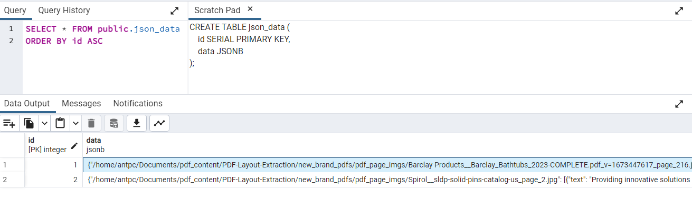Switch to the Query History tab
Image resolution: width=692 pixels, height=209 pixels.
click(64, 10)
